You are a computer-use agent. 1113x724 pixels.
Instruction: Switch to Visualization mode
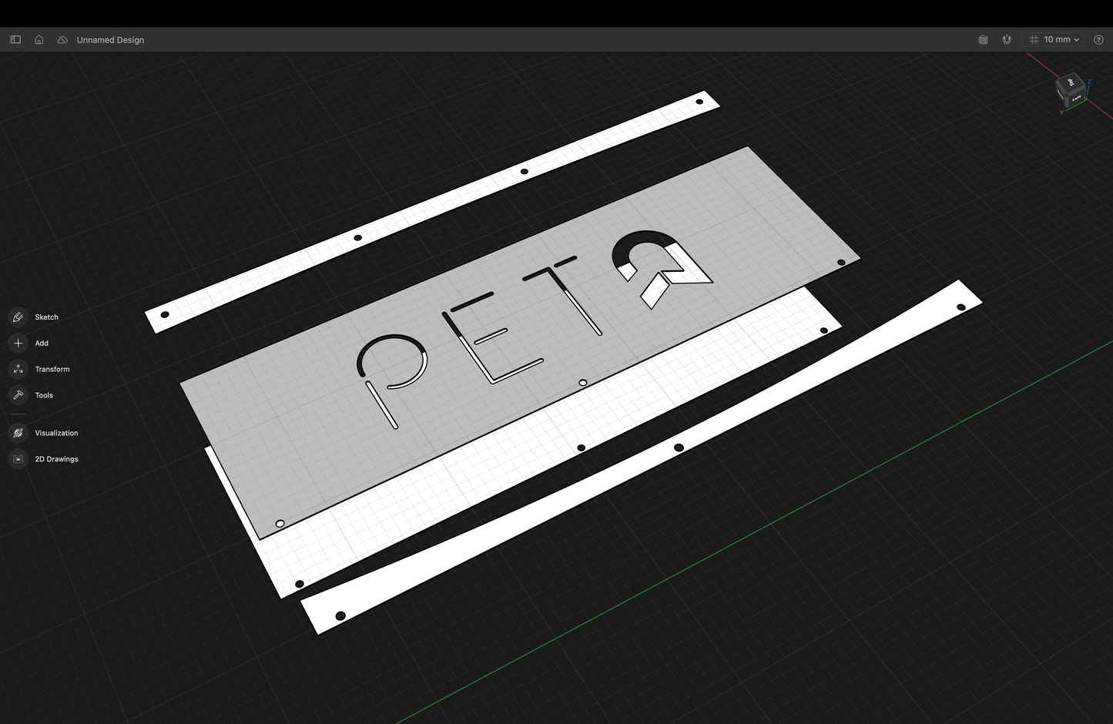18,434
